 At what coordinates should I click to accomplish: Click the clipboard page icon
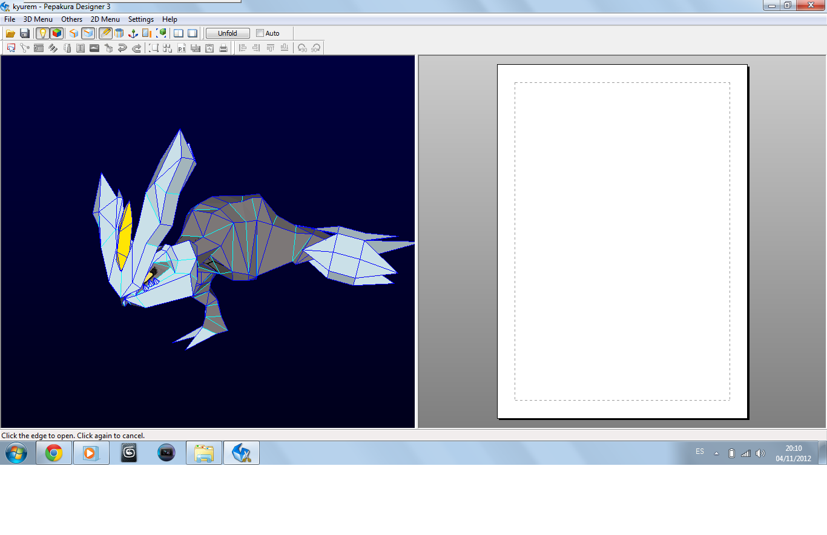(x=209, y=48)
